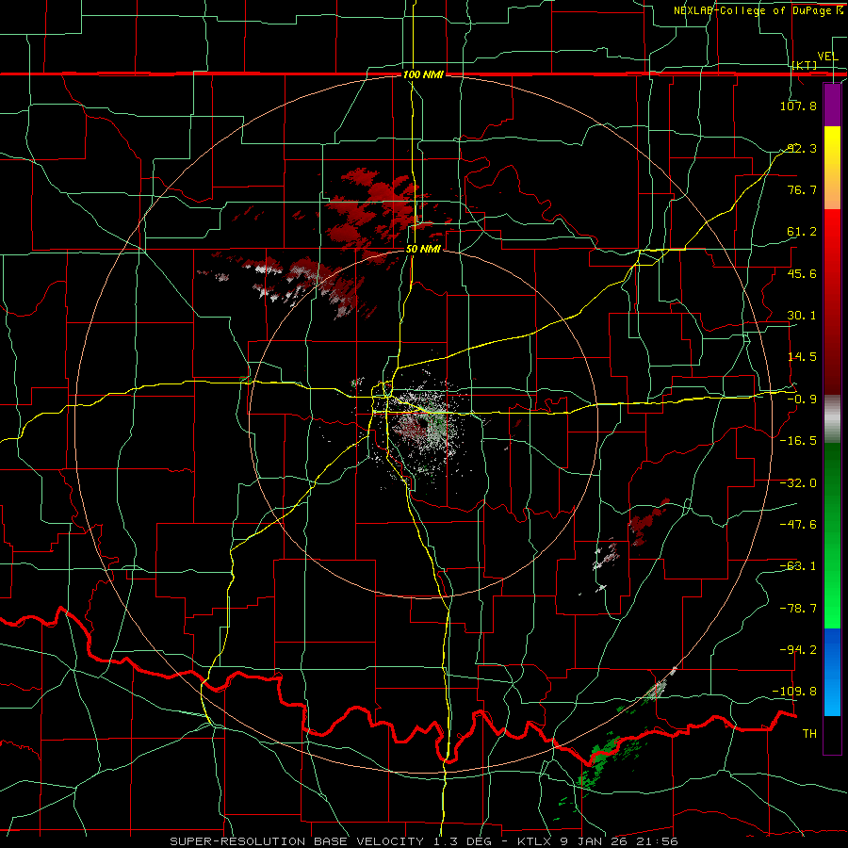Click the -32.0 velocity scale value
The width and height of the screenshot is (848, 848).
pos(798,483)
